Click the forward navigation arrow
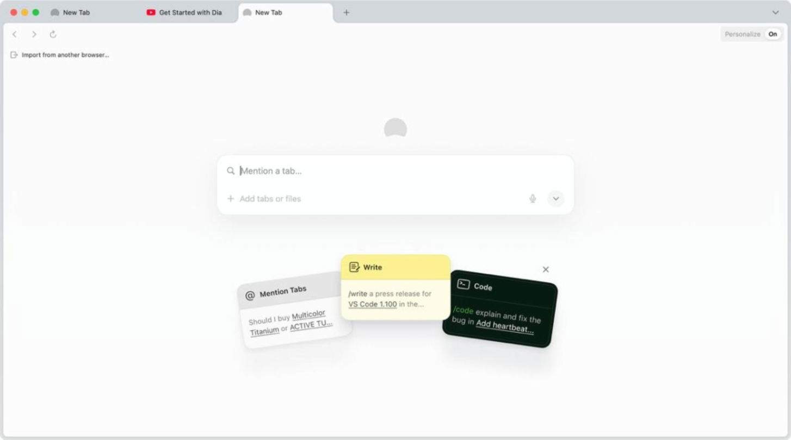Image resolution: width=791 pixels, height=440 pixels. (34, 34)
